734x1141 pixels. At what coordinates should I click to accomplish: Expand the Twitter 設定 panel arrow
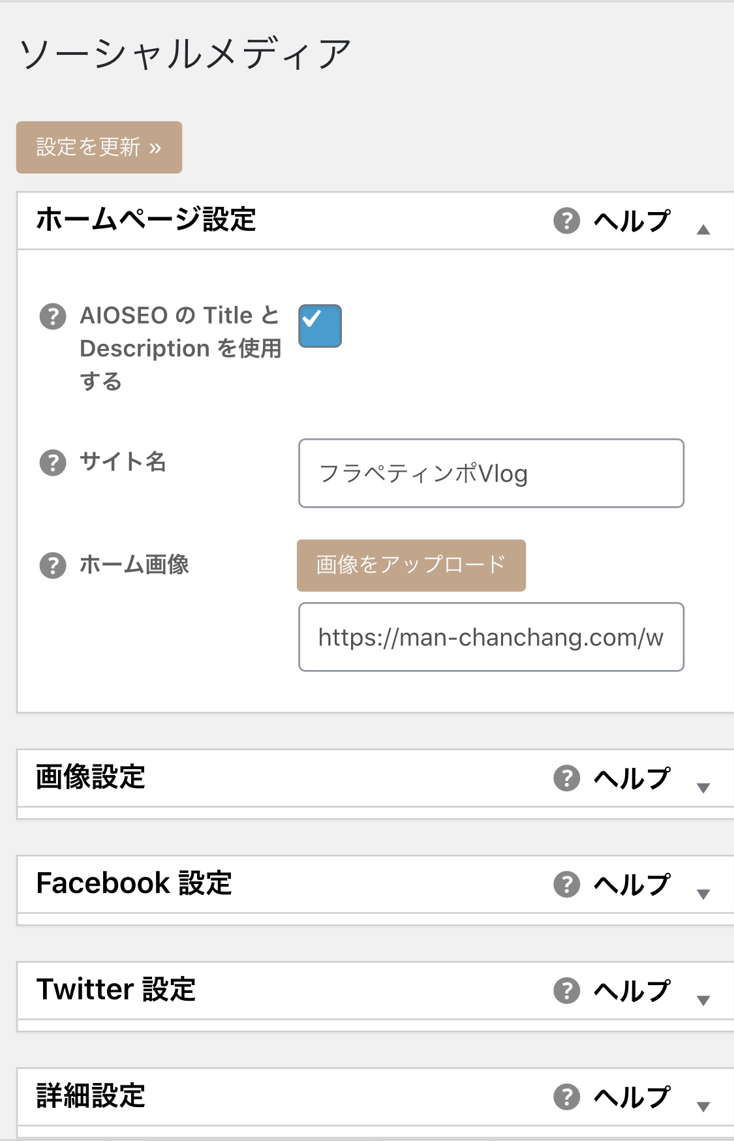[703, 1000]
